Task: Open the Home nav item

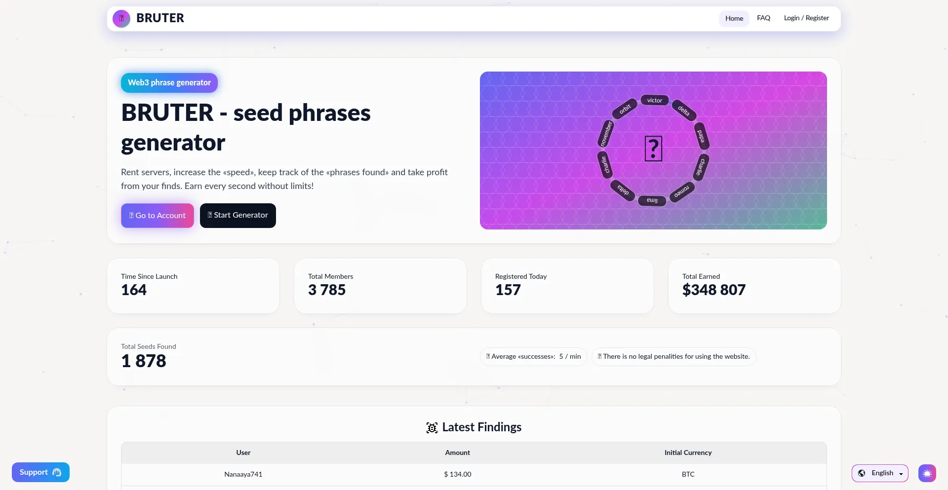Action: (x=734, y=18)
